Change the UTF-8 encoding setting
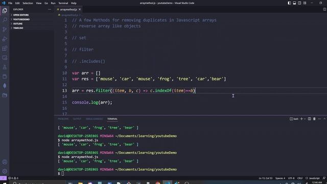 pyautogui.click(x=291, y=178)
